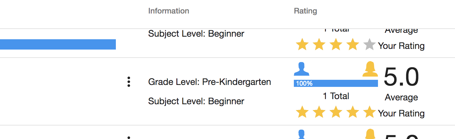This screenshot has height=139, width=455.
Task: Click the fourth gold star in the top row
Action: [x=353, y=45]
